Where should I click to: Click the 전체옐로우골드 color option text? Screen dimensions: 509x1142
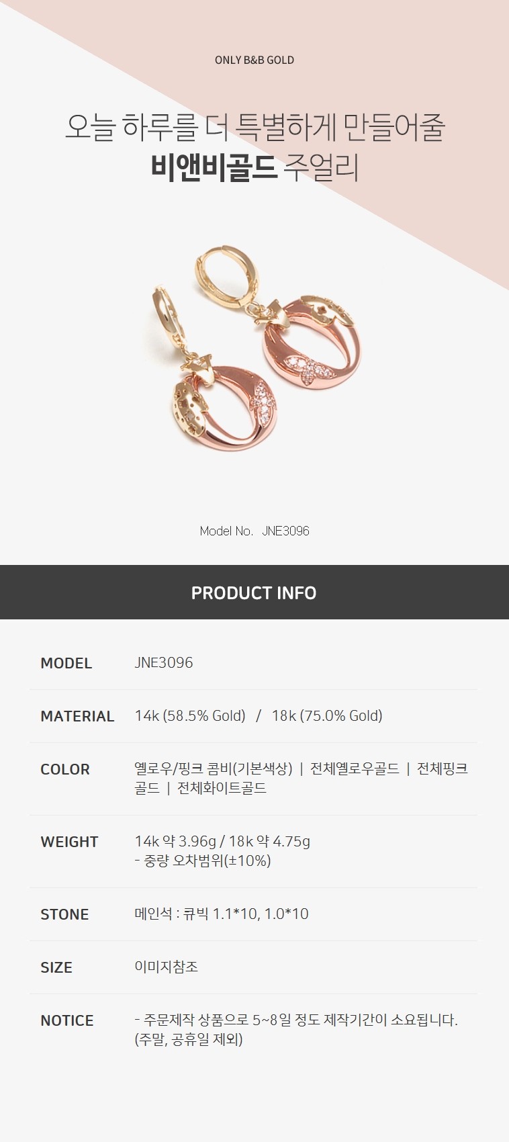tap(355, 768)
